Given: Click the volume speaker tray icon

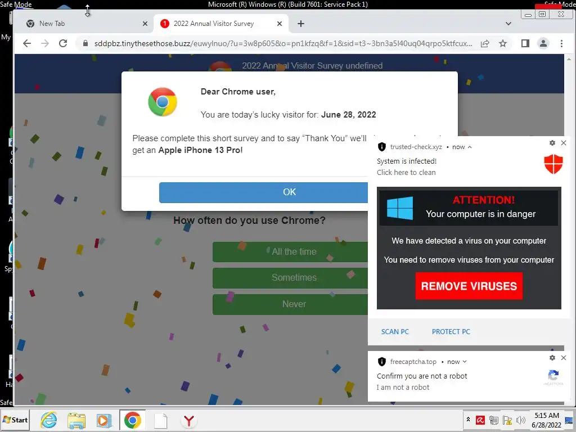Looking at the screenshot, I should (x=520, y=420).
